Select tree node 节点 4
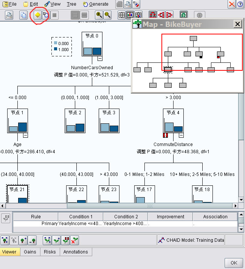 (x=173, y=121)
